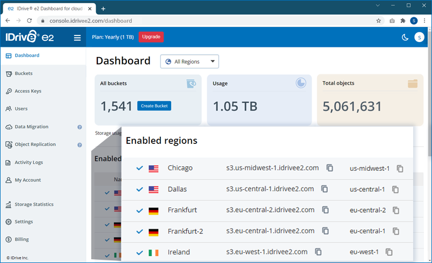Screen dimensions: 432x263
Task: Bookmark this page with star icon
Action: pyautogui.click(x=379, y=21)
